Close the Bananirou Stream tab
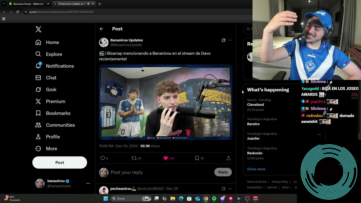This screenshot has height=203, width=361. coord(48,4)
